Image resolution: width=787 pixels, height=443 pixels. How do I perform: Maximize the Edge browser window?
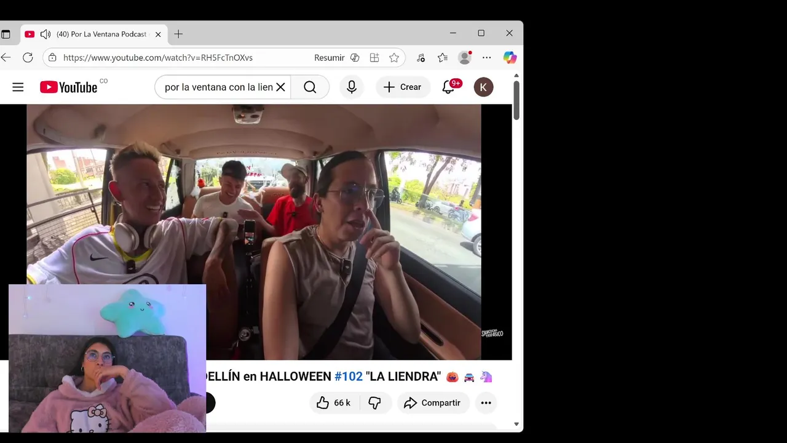point(481,33)
